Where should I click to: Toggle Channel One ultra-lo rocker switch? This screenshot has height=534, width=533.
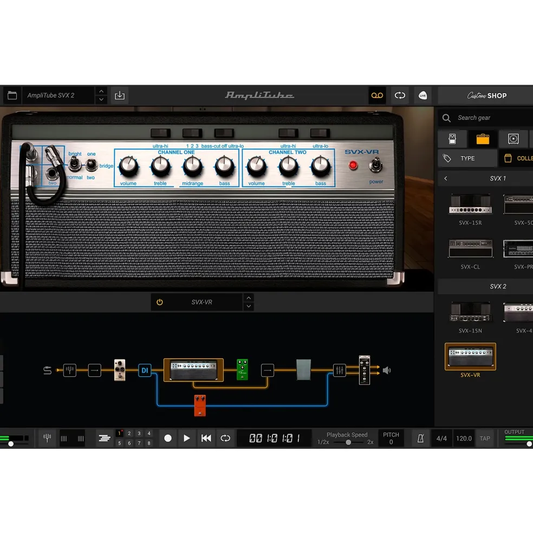[224, 133]
